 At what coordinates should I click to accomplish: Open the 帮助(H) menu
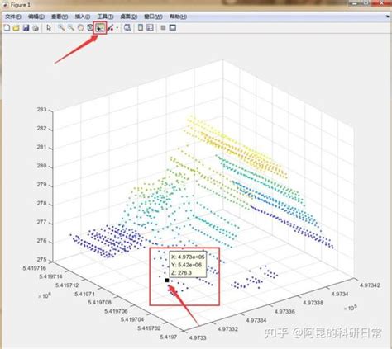click(178, 17)
